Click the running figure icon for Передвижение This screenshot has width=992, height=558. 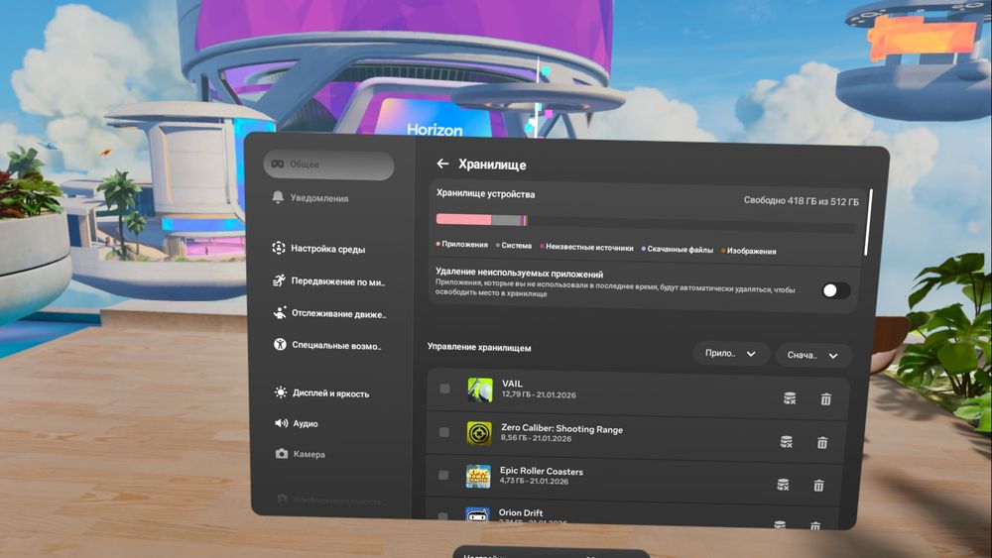coord(279,280)
